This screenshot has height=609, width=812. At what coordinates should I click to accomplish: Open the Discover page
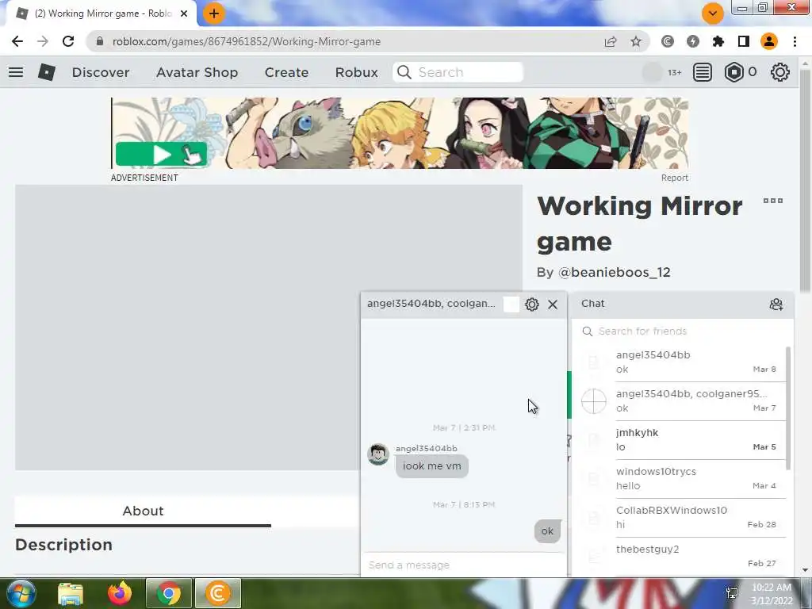tap(101, 72)
